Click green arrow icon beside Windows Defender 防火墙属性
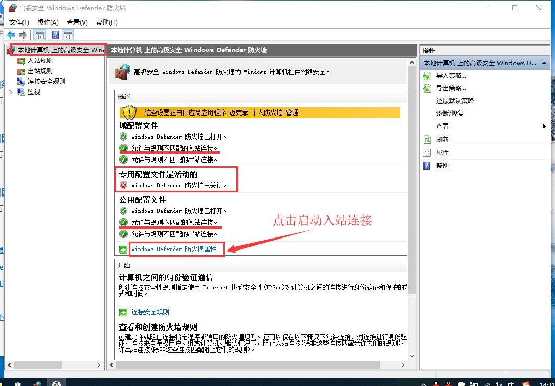555x386 pixels. point(123,250)
